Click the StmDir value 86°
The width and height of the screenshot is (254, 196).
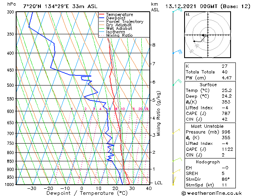coord(226,179)
